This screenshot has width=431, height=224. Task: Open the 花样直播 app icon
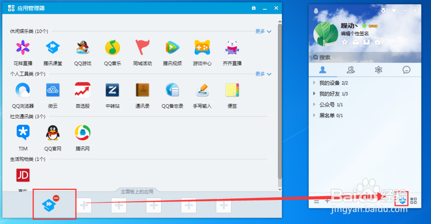[23, 47]
